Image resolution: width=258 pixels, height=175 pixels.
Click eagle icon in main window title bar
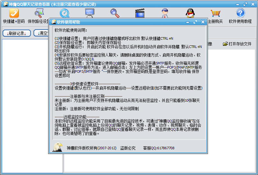(x=5, y=4)
